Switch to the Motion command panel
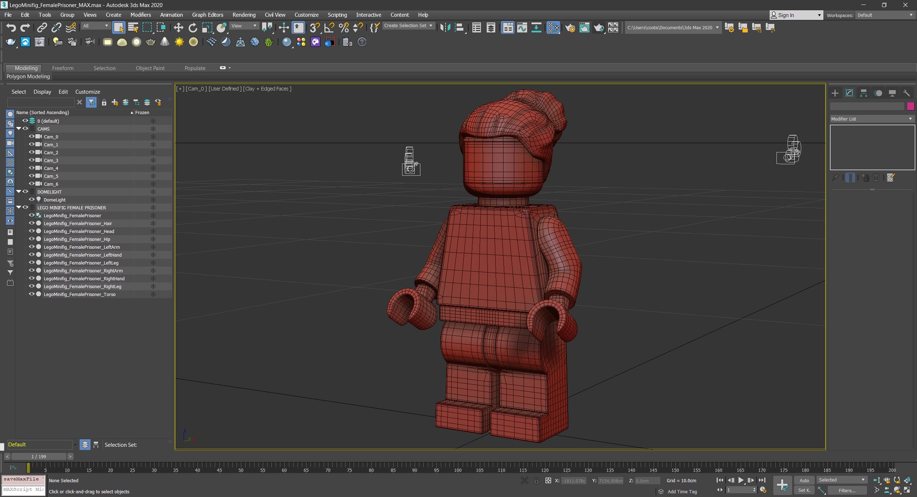917x497 pixels. coord(878,93)
